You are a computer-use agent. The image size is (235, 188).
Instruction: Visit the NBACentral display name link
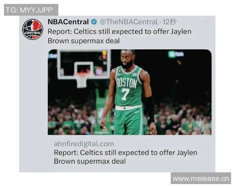tap(68, 22)
